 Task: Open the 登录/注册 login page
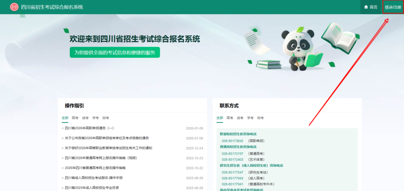(x=393, y=7)
